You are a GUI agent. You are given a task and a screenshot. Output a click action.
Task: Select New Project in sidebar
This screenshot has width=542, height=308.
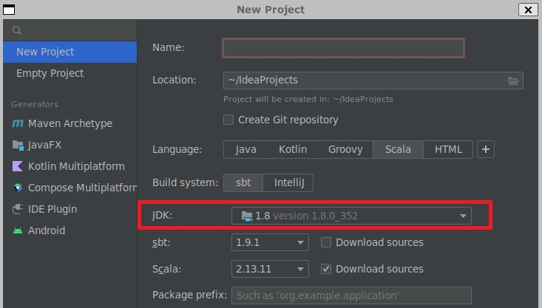coord(70,52)
